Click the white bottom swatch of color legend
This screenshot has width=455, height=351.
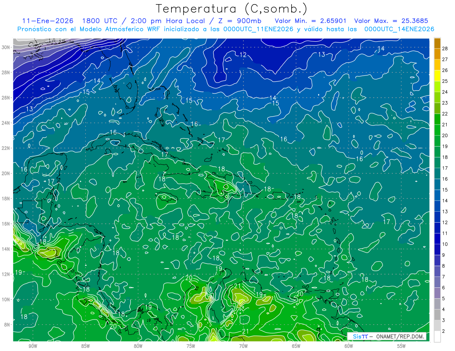click(x=438, y=337)
